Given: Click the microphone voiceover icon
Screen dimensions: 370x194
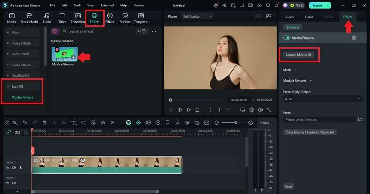Looking at the screenshot, I should click(177, 123).
